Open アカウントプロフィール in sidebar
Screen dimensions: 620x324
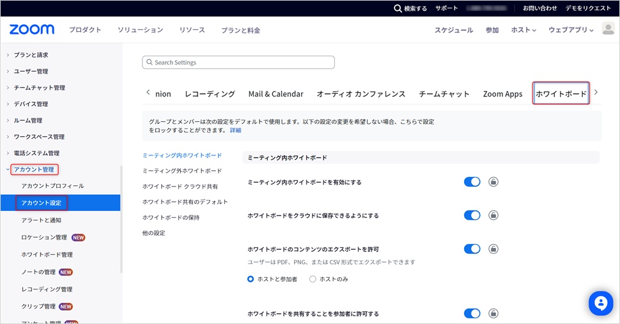pyautogui.click(x=52, y=186)
